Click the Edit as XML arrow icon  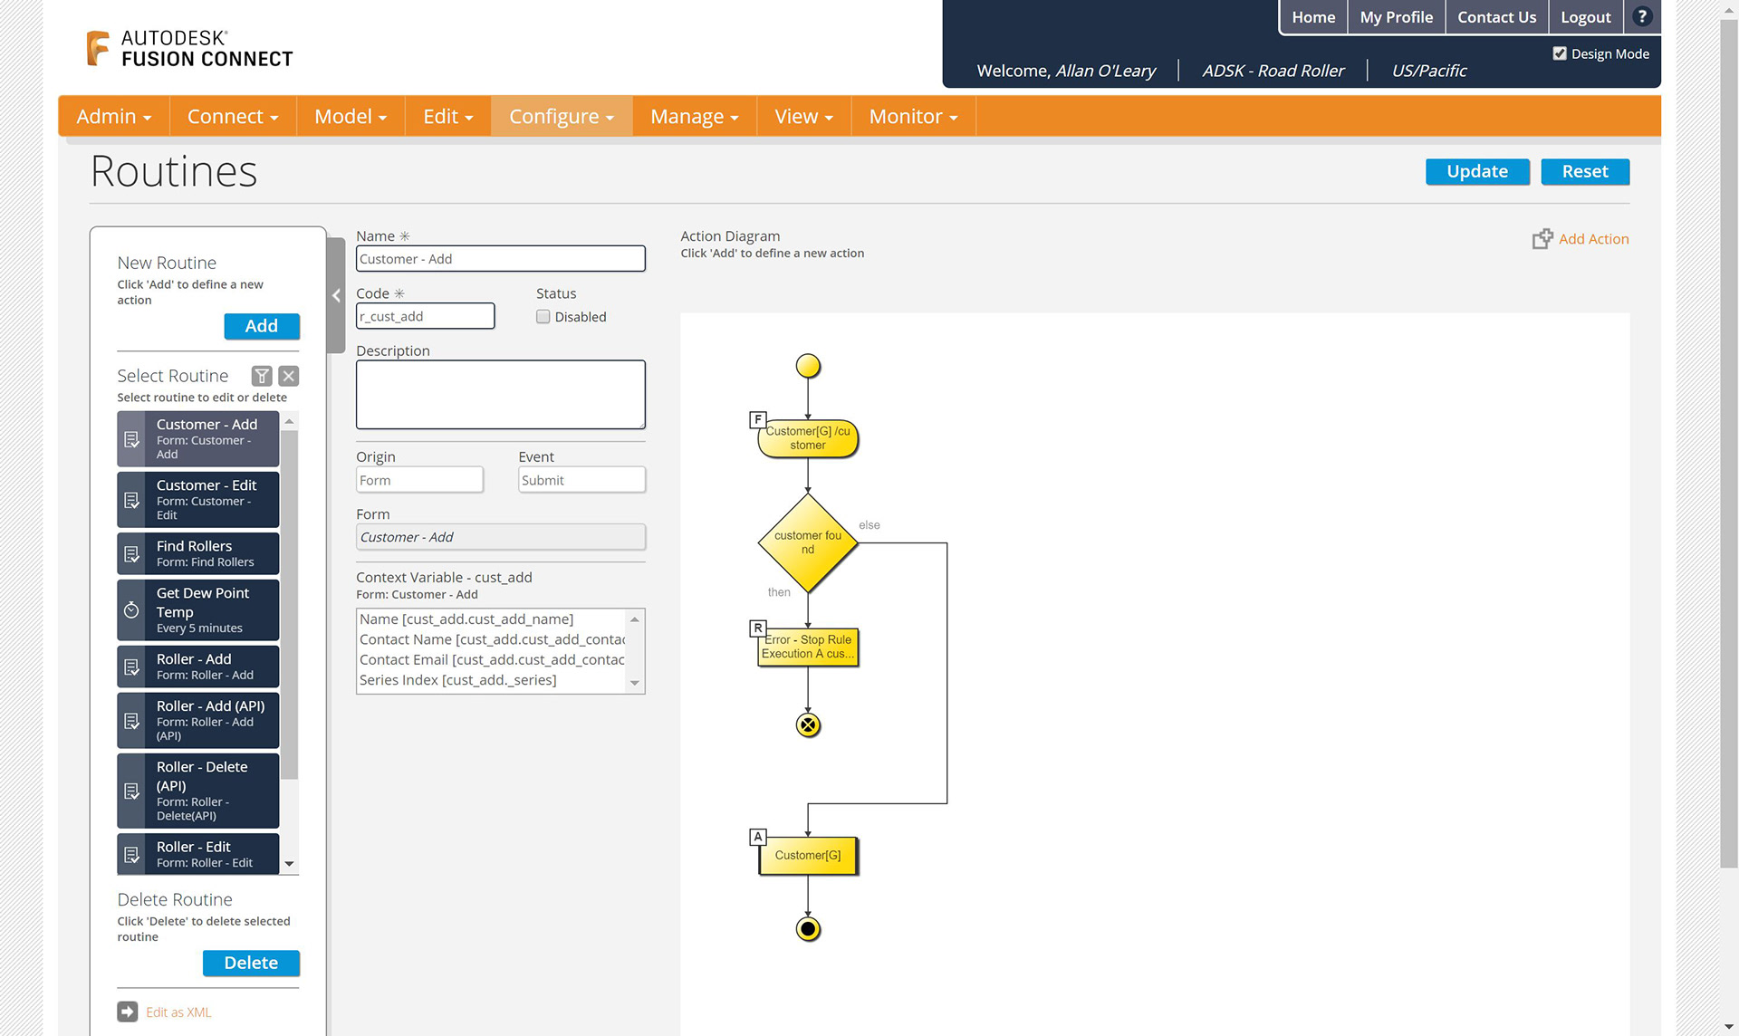[x=128, y=1012]
